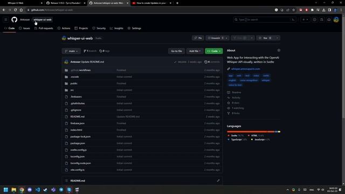Open the public folder

coord(74,84)
